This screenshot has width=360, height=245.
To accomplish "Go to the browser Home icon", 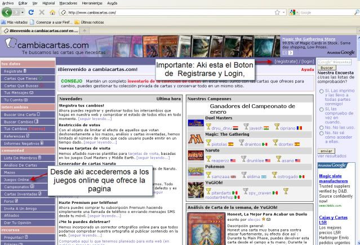I will (x=52, y=12).
